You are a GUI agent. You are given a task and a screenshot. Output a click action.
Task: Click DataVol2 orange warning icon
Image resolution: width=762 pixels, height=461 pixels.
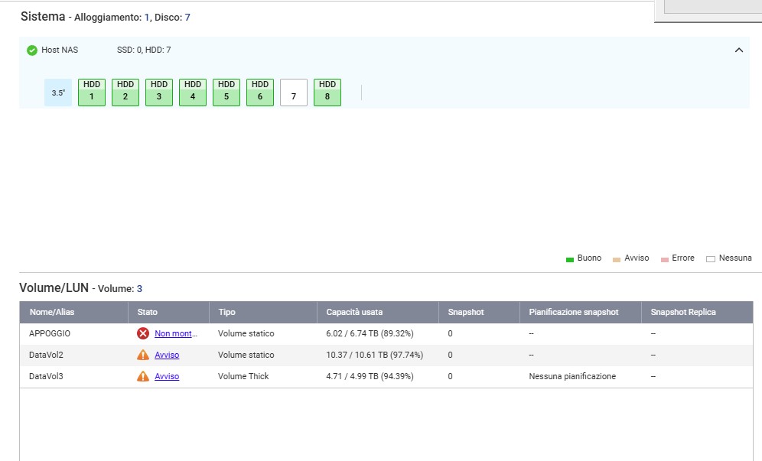click(x=143, y=355)
